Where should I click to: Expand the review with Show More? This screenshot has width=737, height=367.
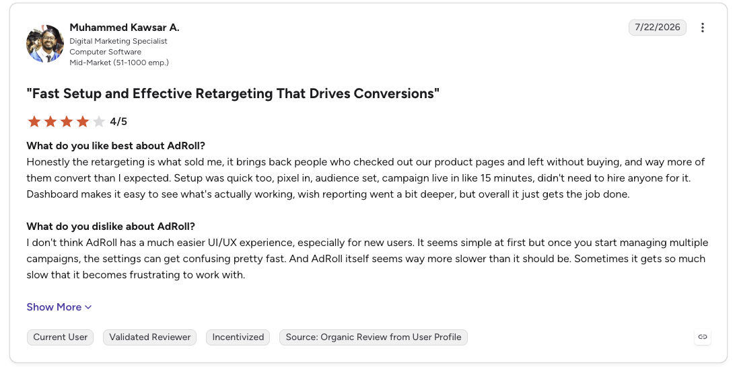[59, 307]
